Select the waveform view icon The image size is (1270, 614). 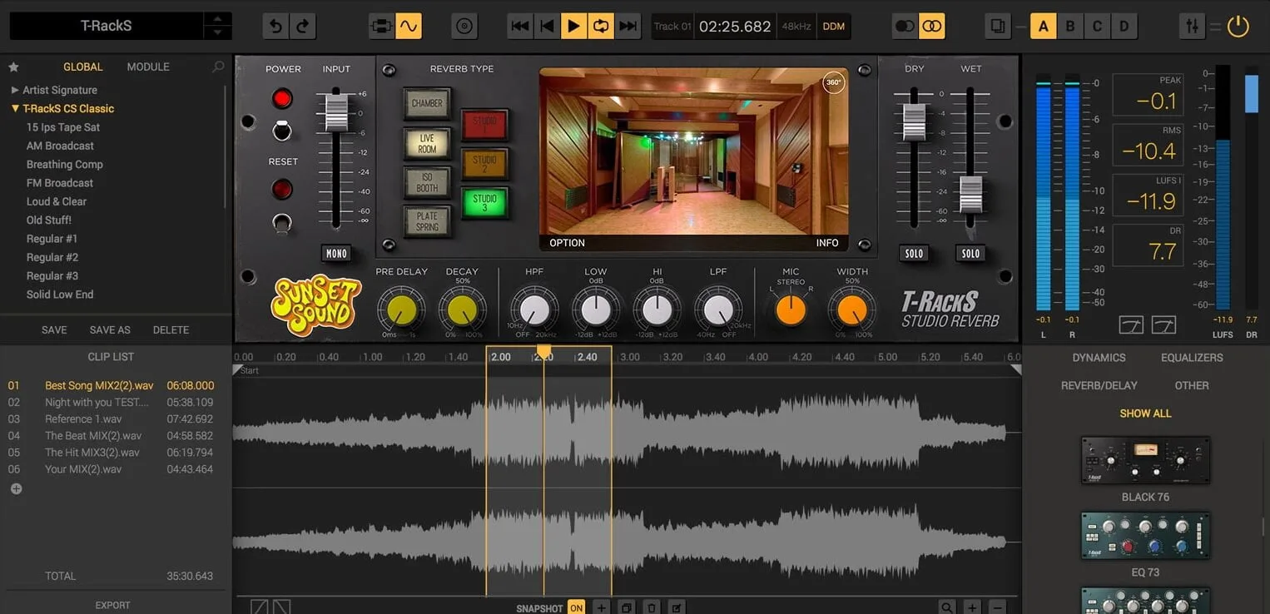click(409, 26)
